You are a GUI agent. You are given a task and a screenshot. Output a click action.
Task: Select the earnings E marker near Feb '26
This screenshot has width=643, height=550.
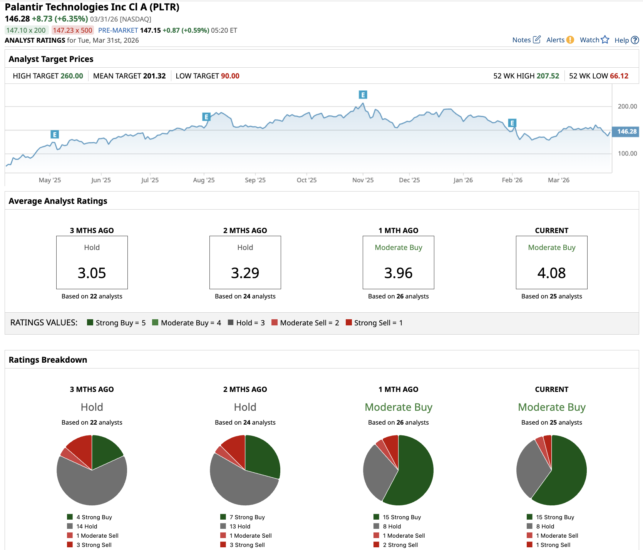point(512,123)
